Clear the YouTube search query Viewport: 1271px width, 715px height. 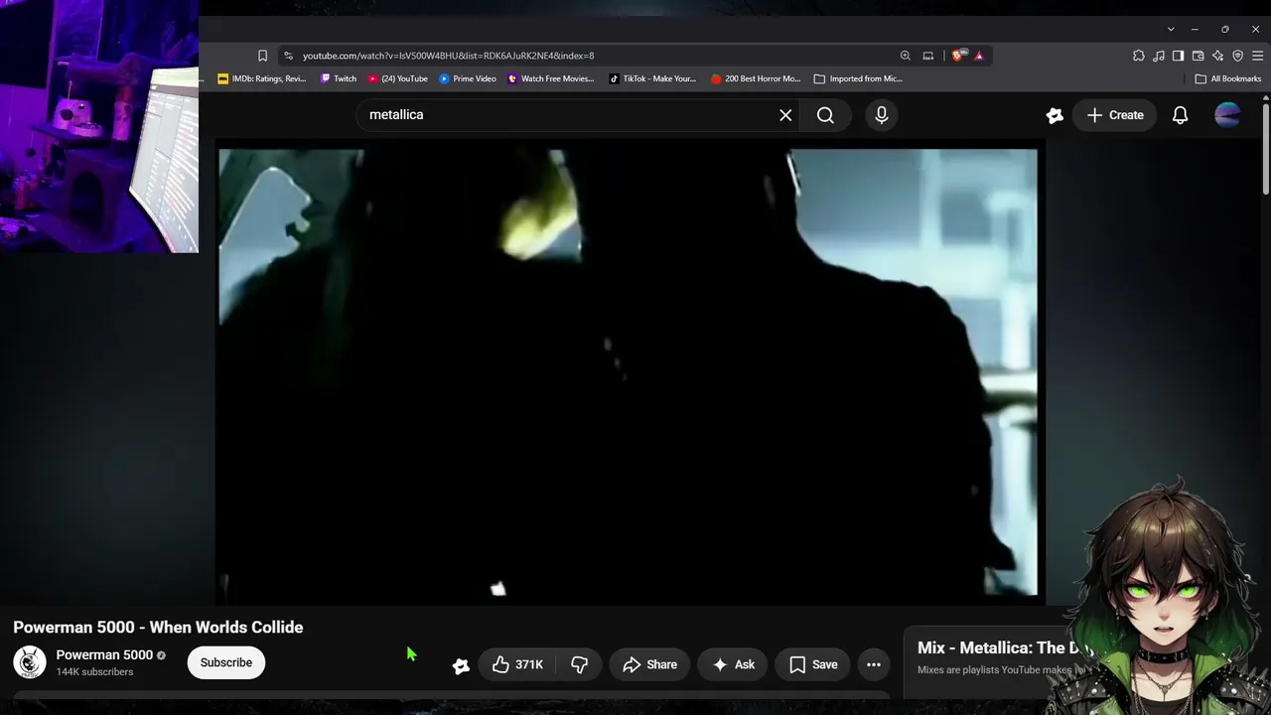tap(785, 115)
